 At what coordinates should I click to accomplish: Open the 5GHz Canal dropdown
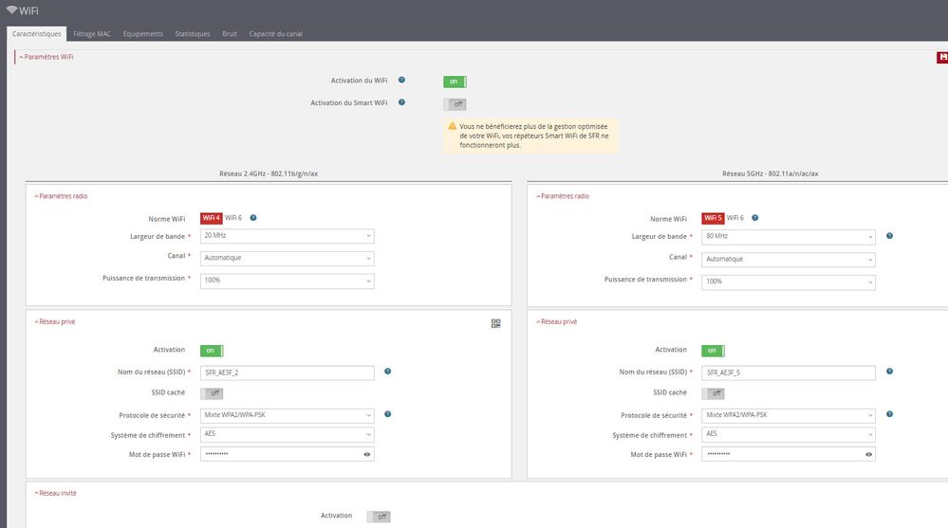[790, 259]
